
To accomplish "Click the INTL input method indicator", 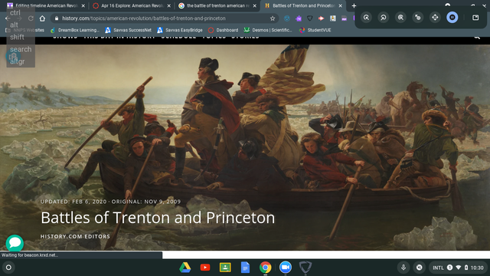I will [438, 268].
